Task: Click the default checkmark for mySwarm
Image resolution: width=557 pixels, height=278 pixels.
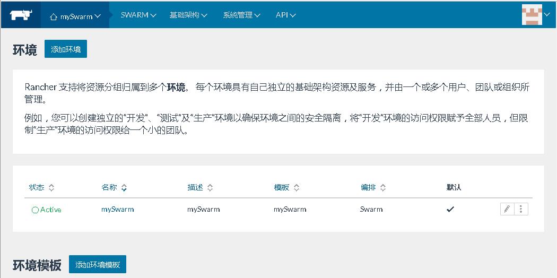Action: coord(450,210)
